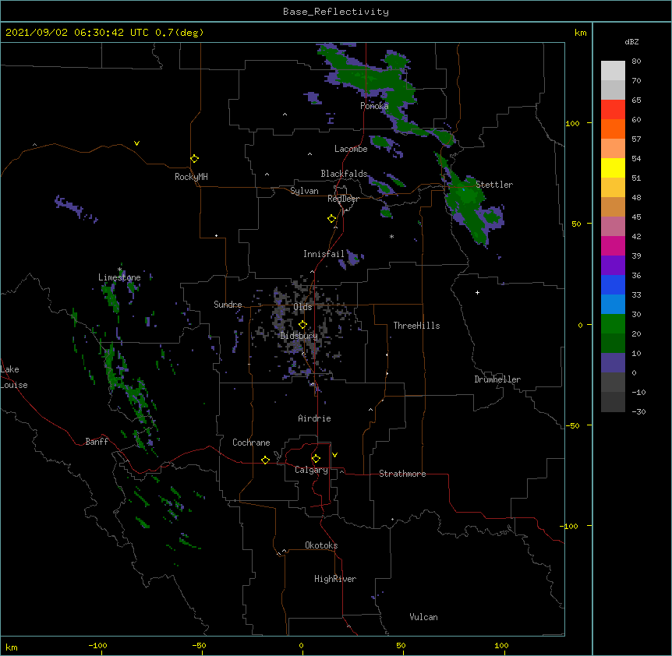Click the yellow diamond marker above Calgary
This screenshot has width=672, height=656.
point(316,459)
